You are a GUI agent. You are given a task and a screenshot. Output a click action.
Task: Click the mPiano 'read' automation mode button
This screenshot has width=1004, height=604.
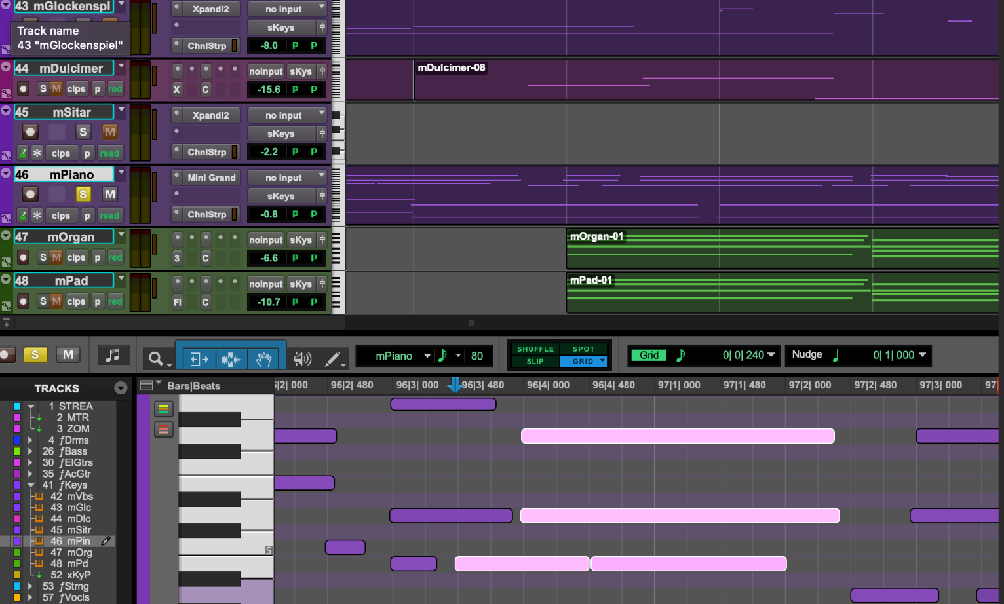109,216
